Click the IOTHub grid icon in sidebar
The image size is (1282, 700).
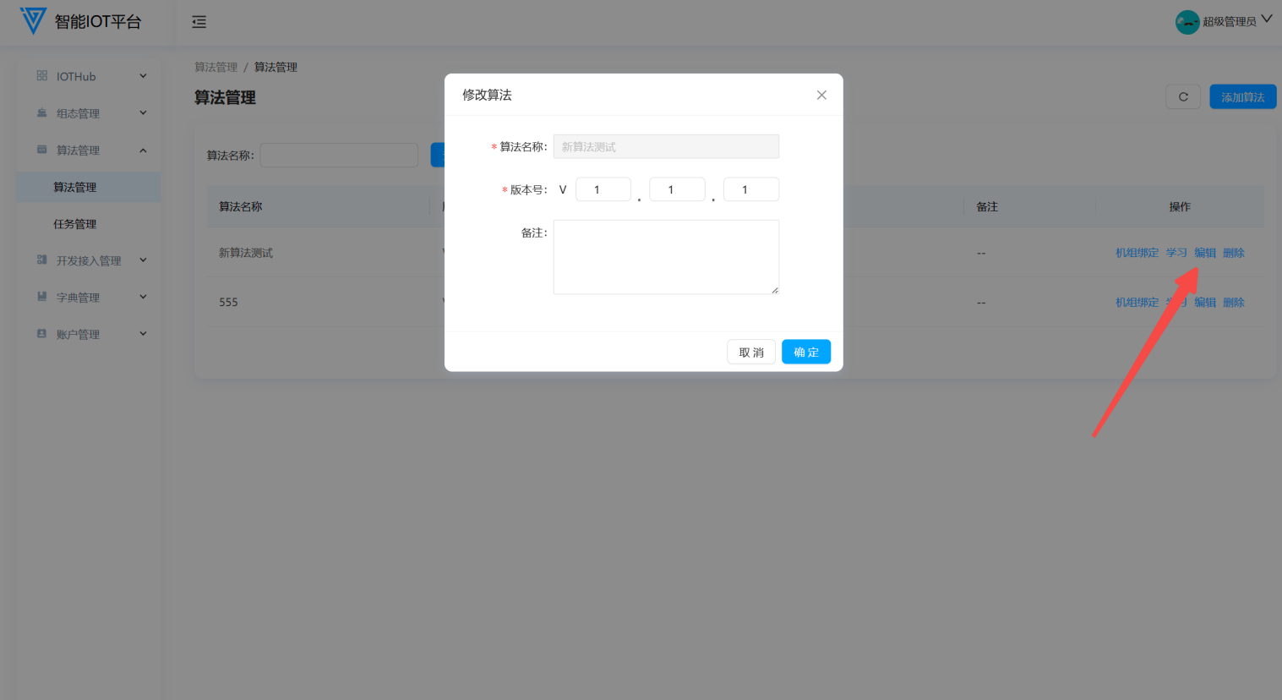click(42, 76)
